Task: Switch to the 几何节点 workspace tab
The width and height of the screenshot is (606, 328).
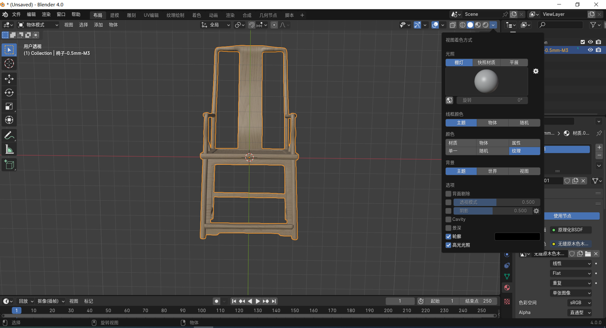Action: [x=268, y=15]
